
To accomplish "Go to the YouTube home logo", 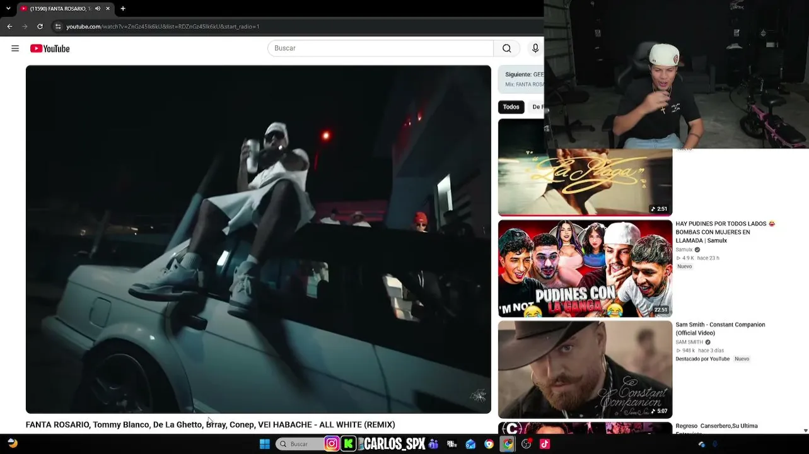I will (x=50, y=49).
